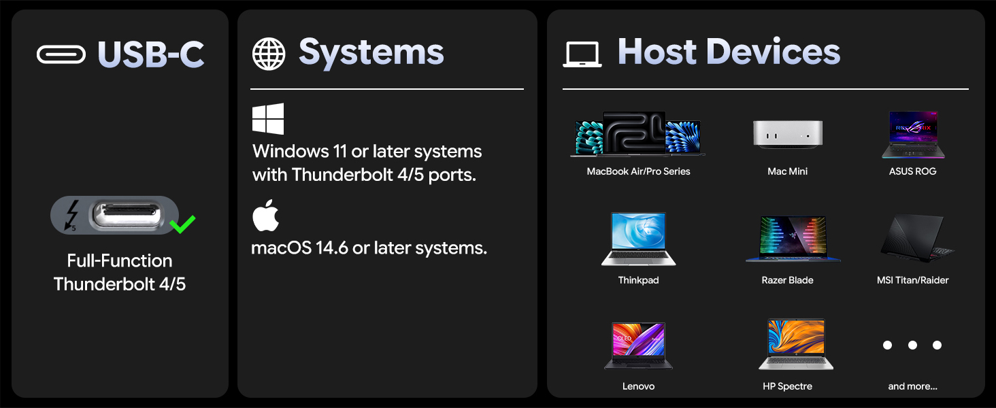This screenshot has width=996, height=408.
Task: Click the "USB-C" heading text
Action: coord(151,54)
